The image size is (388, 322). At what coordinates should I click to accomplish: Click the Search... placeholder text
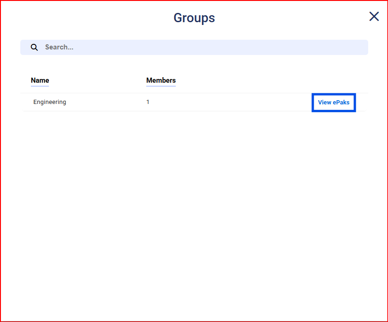59,47
